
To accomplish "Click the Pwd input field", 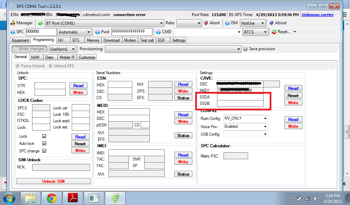I will coord(132,32).
